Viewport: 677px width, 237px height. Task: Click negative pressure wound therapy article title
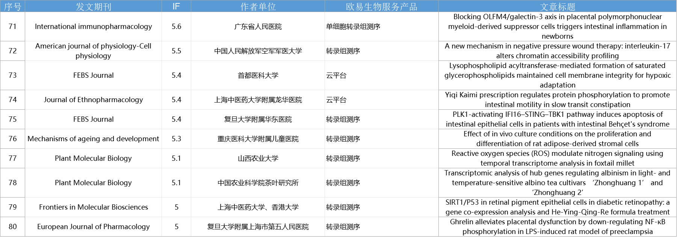tap(558, 51)
